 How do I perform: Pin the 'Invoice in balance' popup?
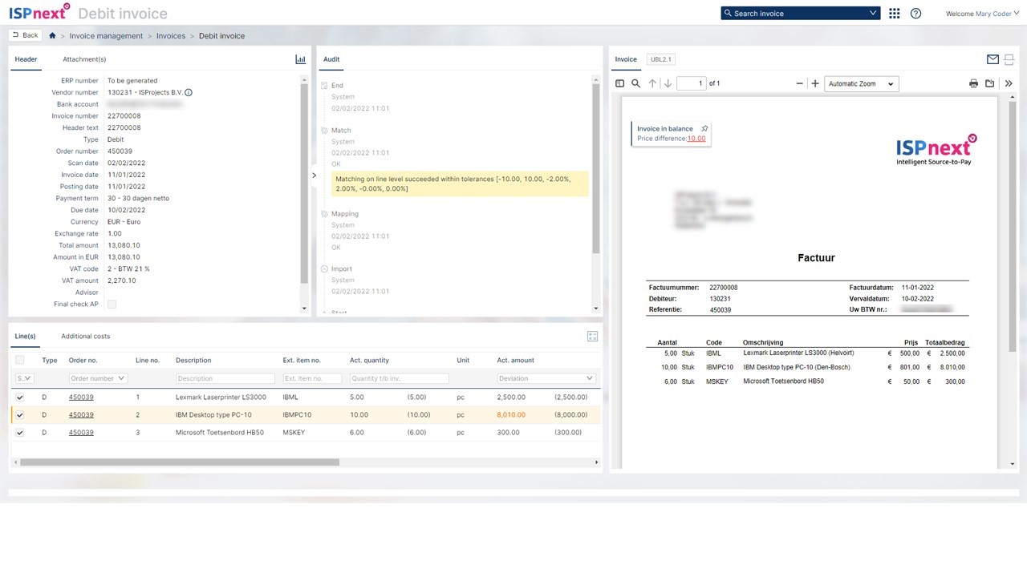[x=704, y=128]
